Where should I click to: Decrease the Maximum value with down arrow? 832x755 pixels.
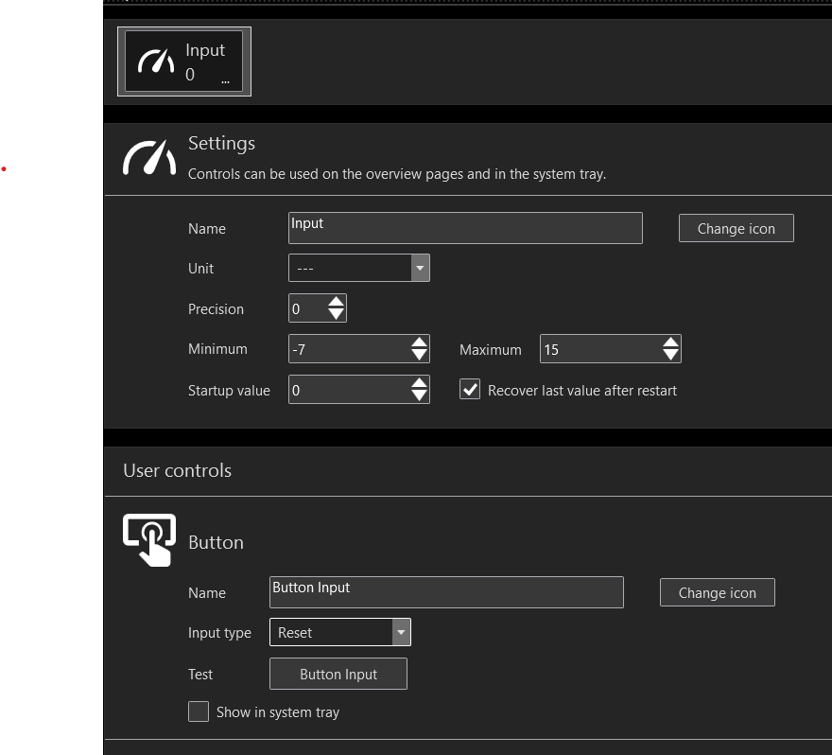point(670,356)
